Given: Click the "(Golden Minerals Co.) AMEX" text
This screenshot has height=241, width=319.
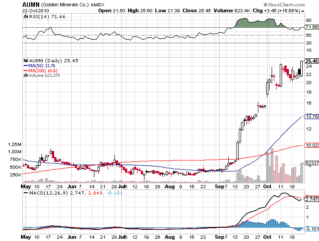Looking at the screenshot, I should tap(73, 5).
